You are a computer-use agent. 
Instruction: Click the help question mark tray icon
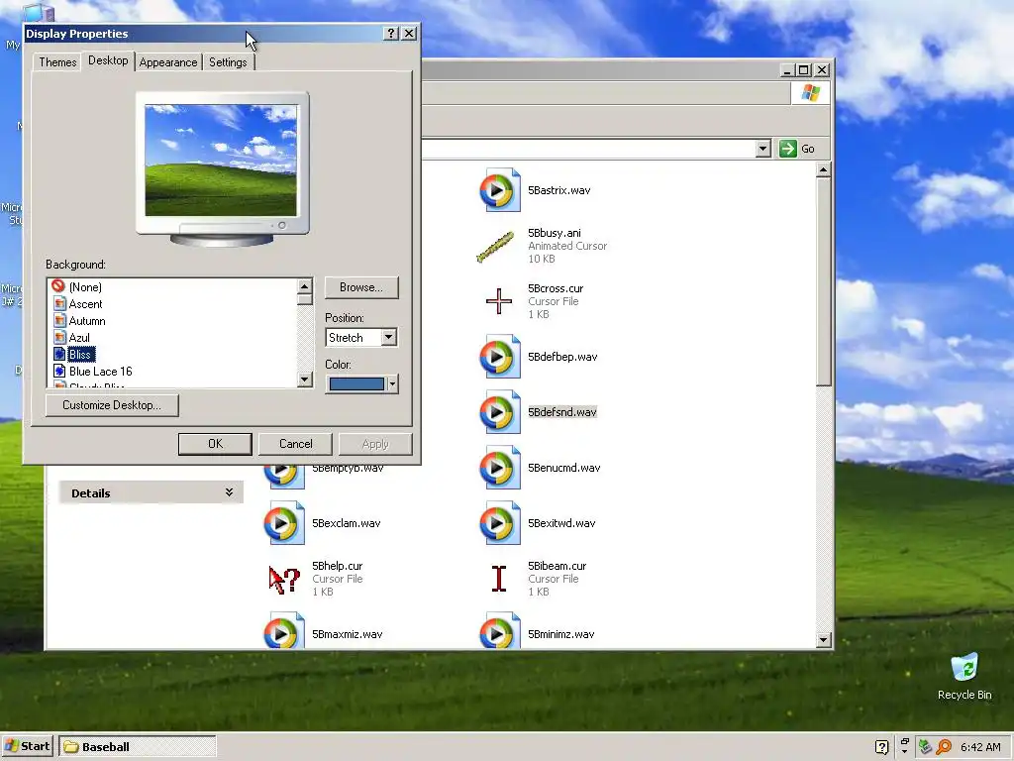click(881, 747)
